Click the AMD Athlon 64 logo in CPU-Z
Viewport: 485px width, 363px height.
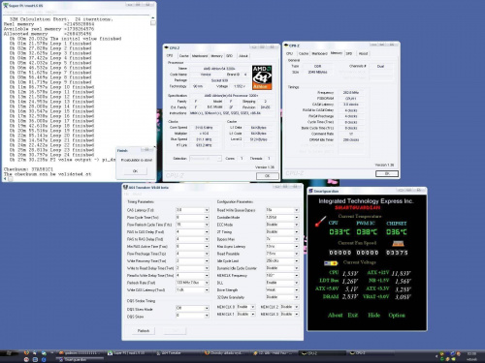262,77
